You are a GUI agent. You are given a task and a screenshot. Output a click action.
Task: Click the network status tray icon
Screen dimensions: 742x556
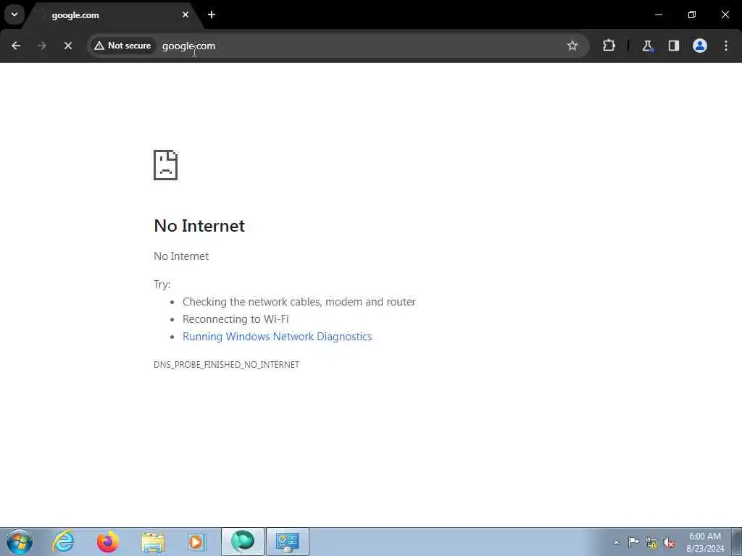coord(651,543)
